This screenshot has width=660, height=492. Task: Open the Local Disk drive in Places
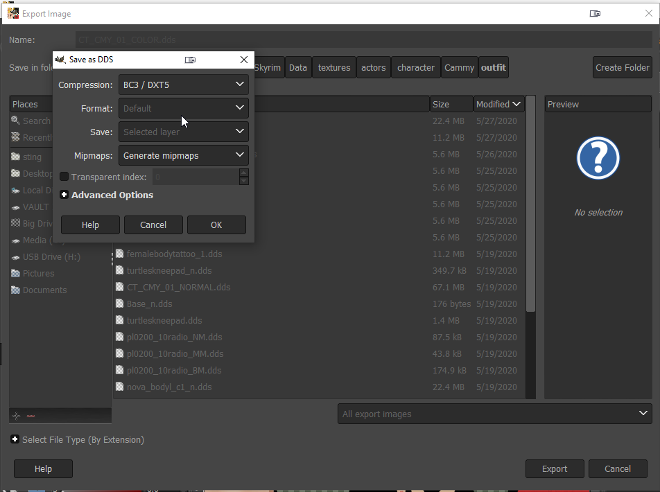[32, 190]
